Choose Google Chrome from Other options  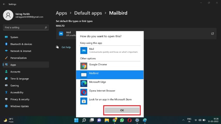click(110, 66)
